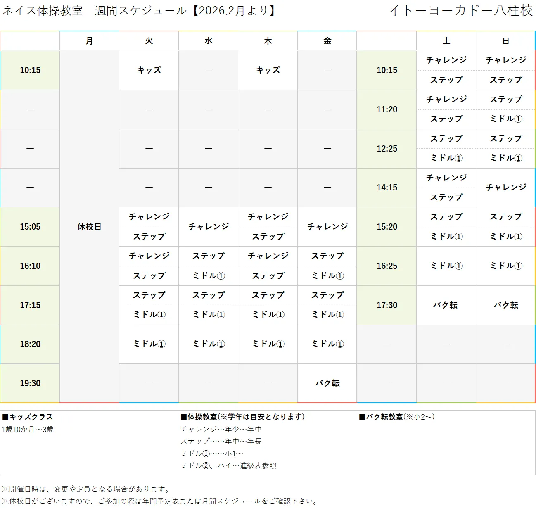Click the 土 column header
Viewport: 536px width, 508px height.
pos(446,40)
